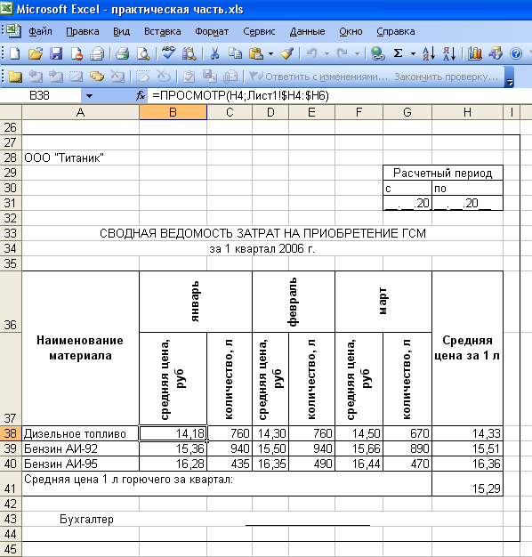The image size is (532, 557).
Task: Select cell containing 14,18
Action: [x=173, y=433]
